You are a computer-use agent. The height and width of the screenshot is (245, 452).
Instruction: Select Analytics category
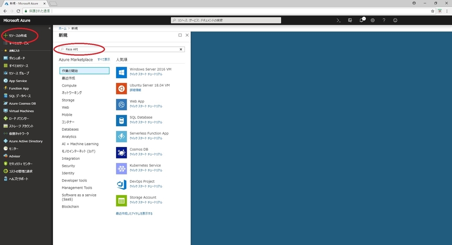click(69, 136)
